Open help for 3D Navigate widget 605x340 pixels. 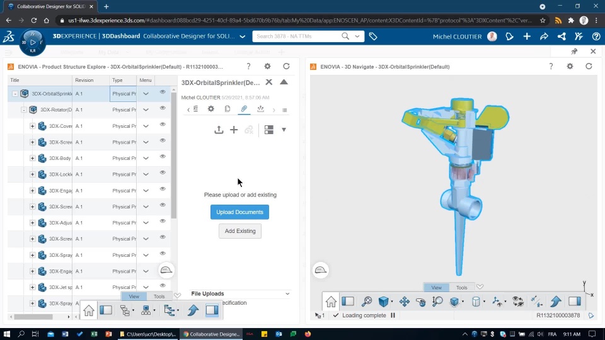pyautogui.click(x=551, y=66)
